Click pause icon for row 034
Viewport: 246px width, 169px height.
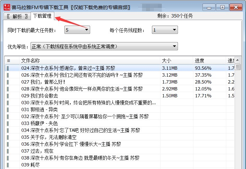8,131
